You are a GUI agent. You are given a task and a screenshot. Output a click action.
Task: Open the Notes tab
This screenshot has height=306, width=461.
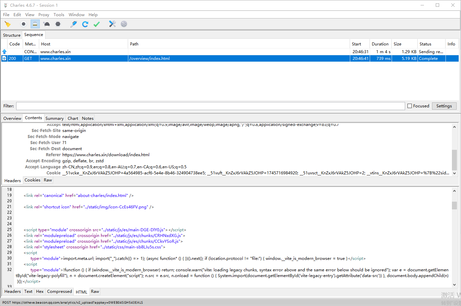pos(88,118)
